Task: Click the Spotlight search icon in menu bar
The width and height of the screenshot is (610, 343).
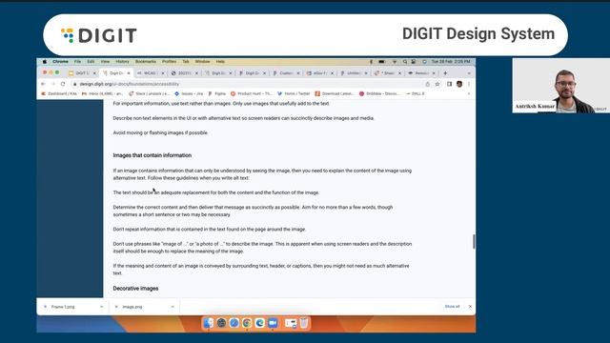Action: [x=404, y=61]
